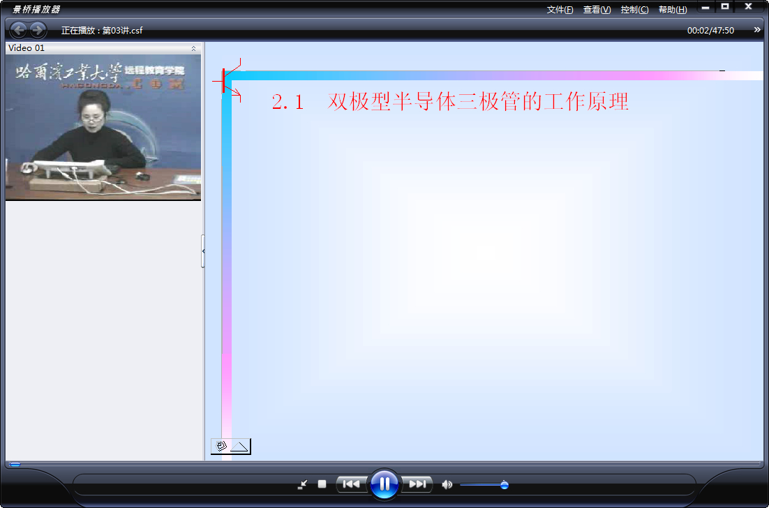Expand the double-chevron overflow at top right

click(757, 30)
